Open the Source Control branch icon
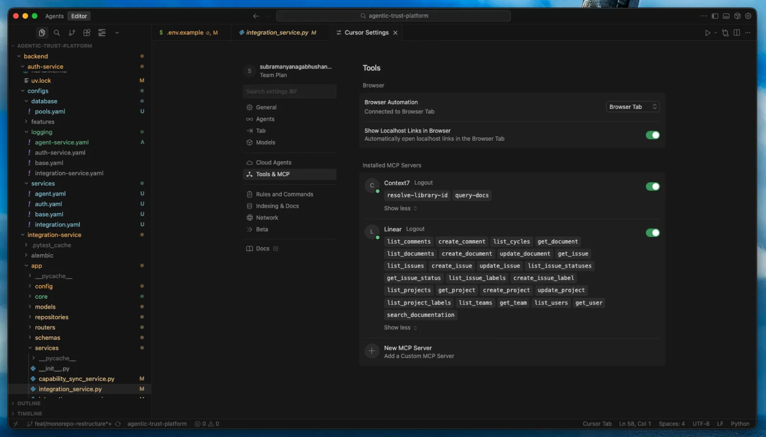 coord(72,33)
